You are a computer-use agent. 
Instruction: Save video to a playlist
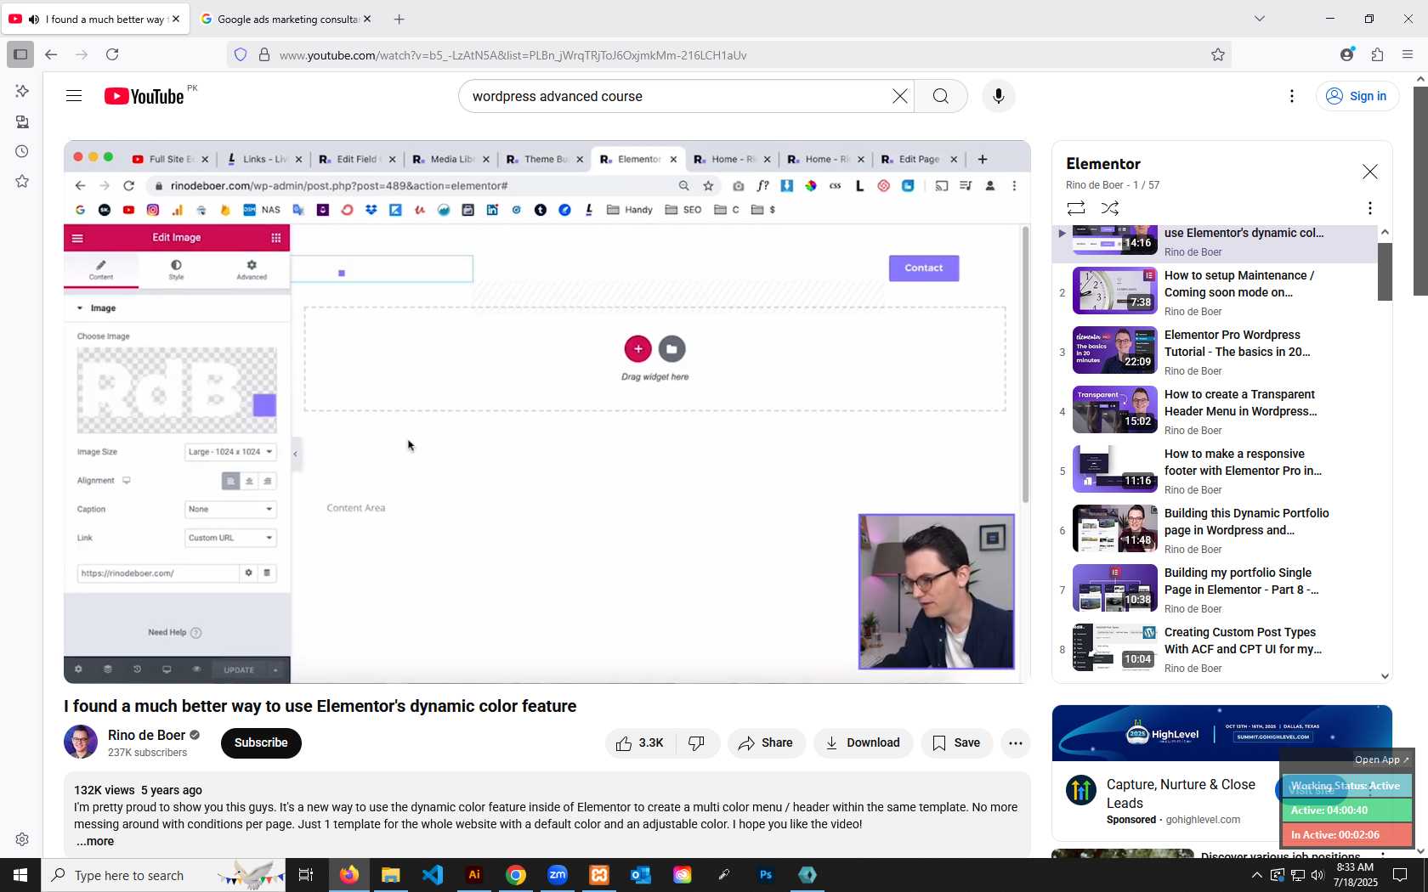[956, 743]
